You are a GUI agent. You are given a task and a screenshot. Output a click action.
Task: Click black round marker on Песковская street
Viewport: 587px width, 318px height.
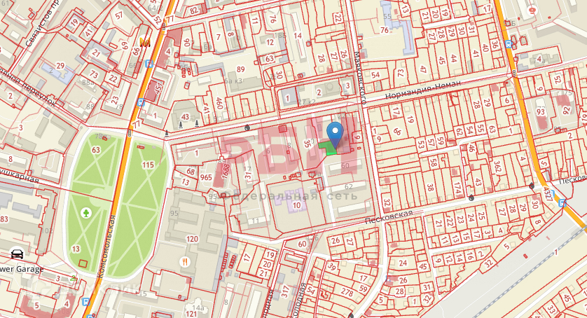coord(471,198)
